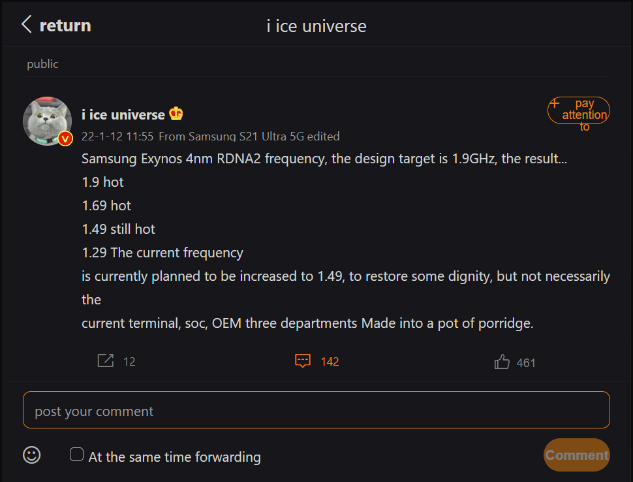Click the back chevron arrow icon

(x=27, y=25)
